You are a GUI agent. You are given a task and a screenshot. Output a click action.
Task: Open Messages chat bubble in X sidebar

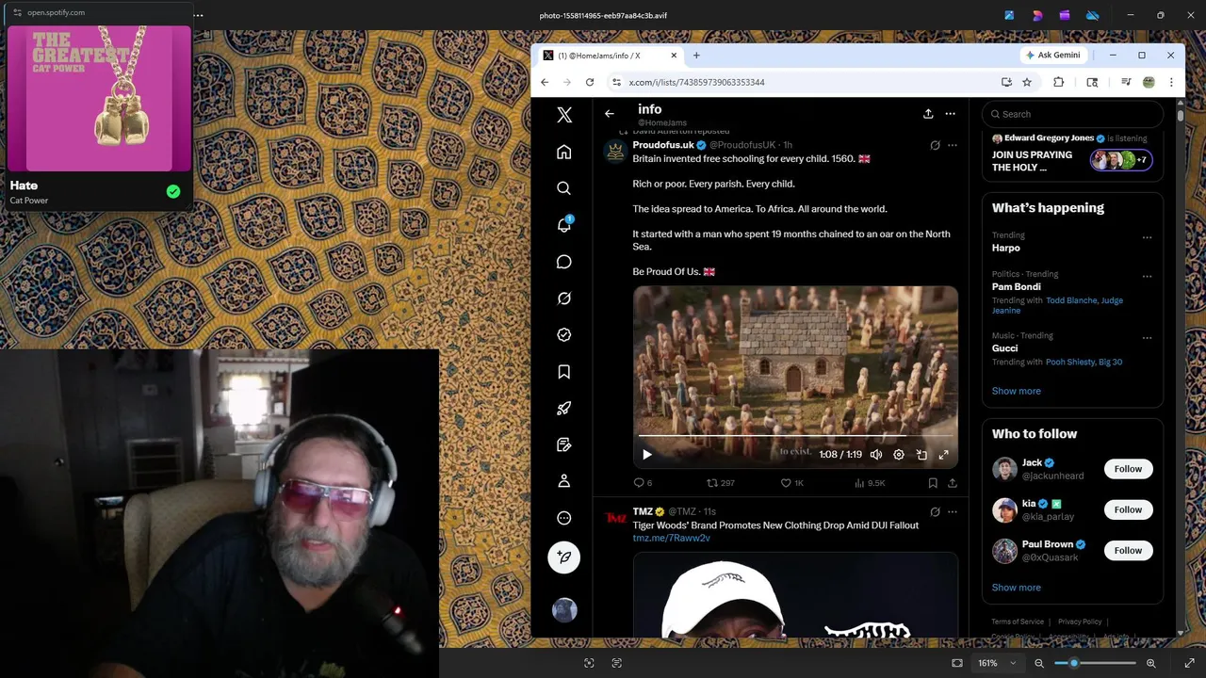(563, 262)
